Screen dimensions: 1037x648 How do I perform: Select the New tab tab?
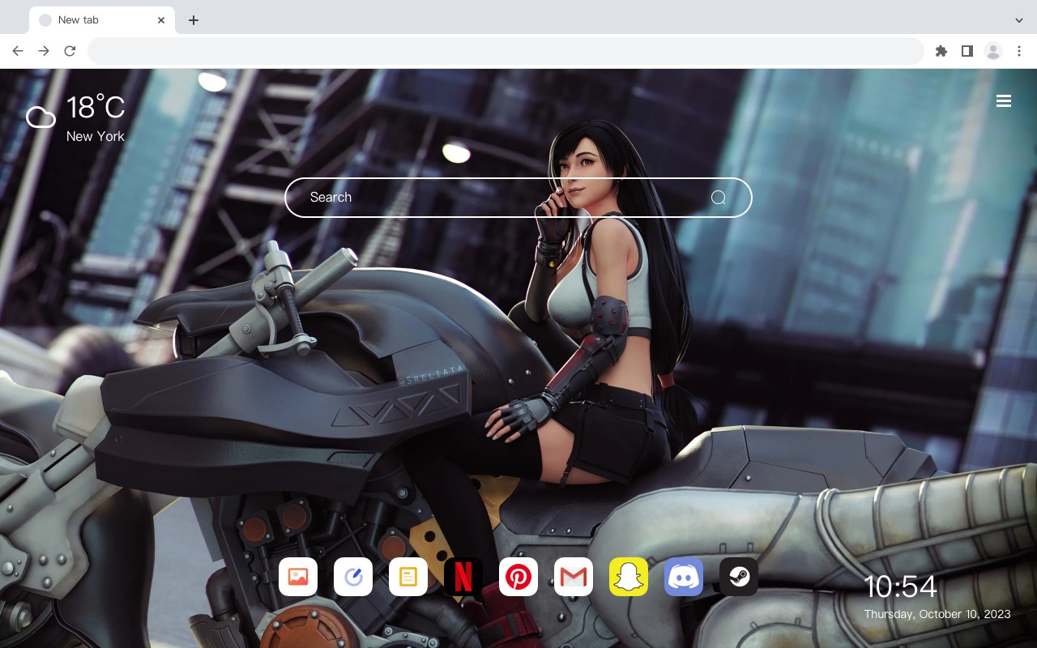click(x=102, y=20)
